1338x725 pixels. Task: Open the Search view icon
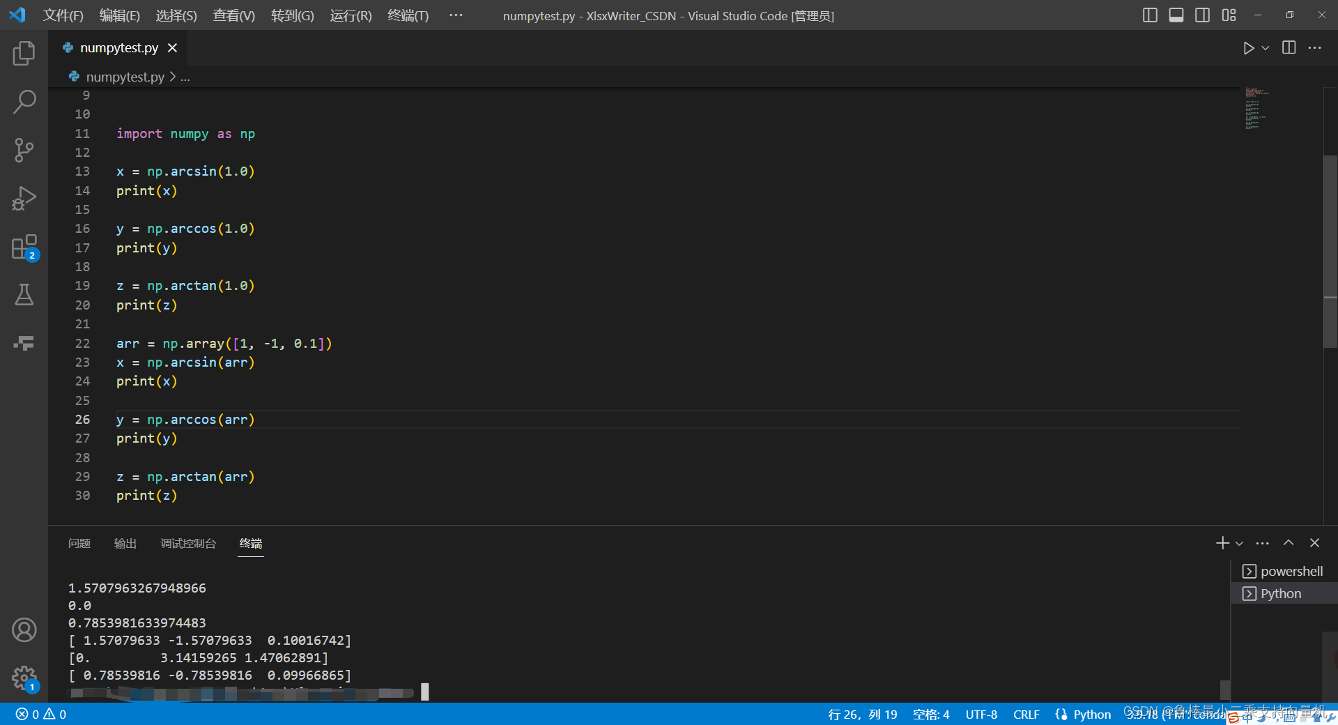[x=24, y=102]
